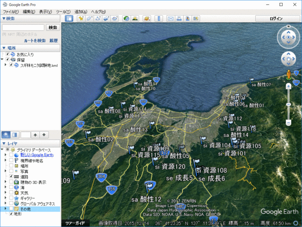Image resolution: width=302 pixels, height=227 pixels.
Task: Open the 新しい Google Earth link
Action: click(37, 155)
